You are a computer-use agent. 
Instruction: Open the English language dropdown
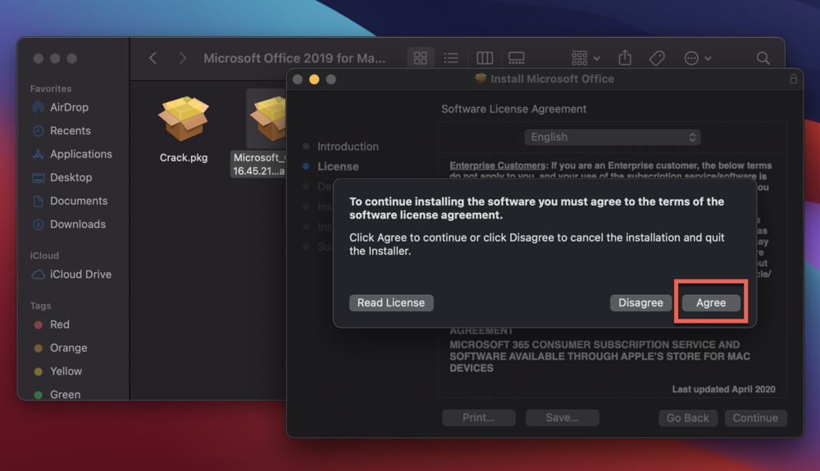[613, 138]
